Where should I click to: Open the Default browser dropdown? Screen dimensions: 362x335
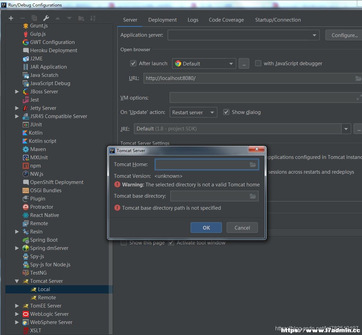coord(204,63)
